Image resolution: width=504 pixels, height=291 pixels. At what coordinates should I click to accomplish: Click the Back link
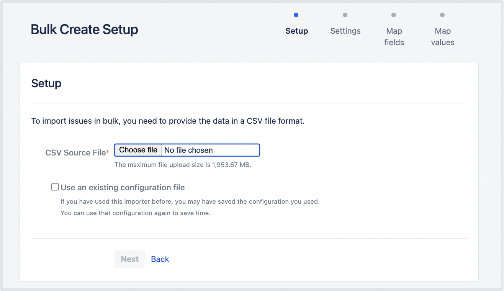point(160,259)
